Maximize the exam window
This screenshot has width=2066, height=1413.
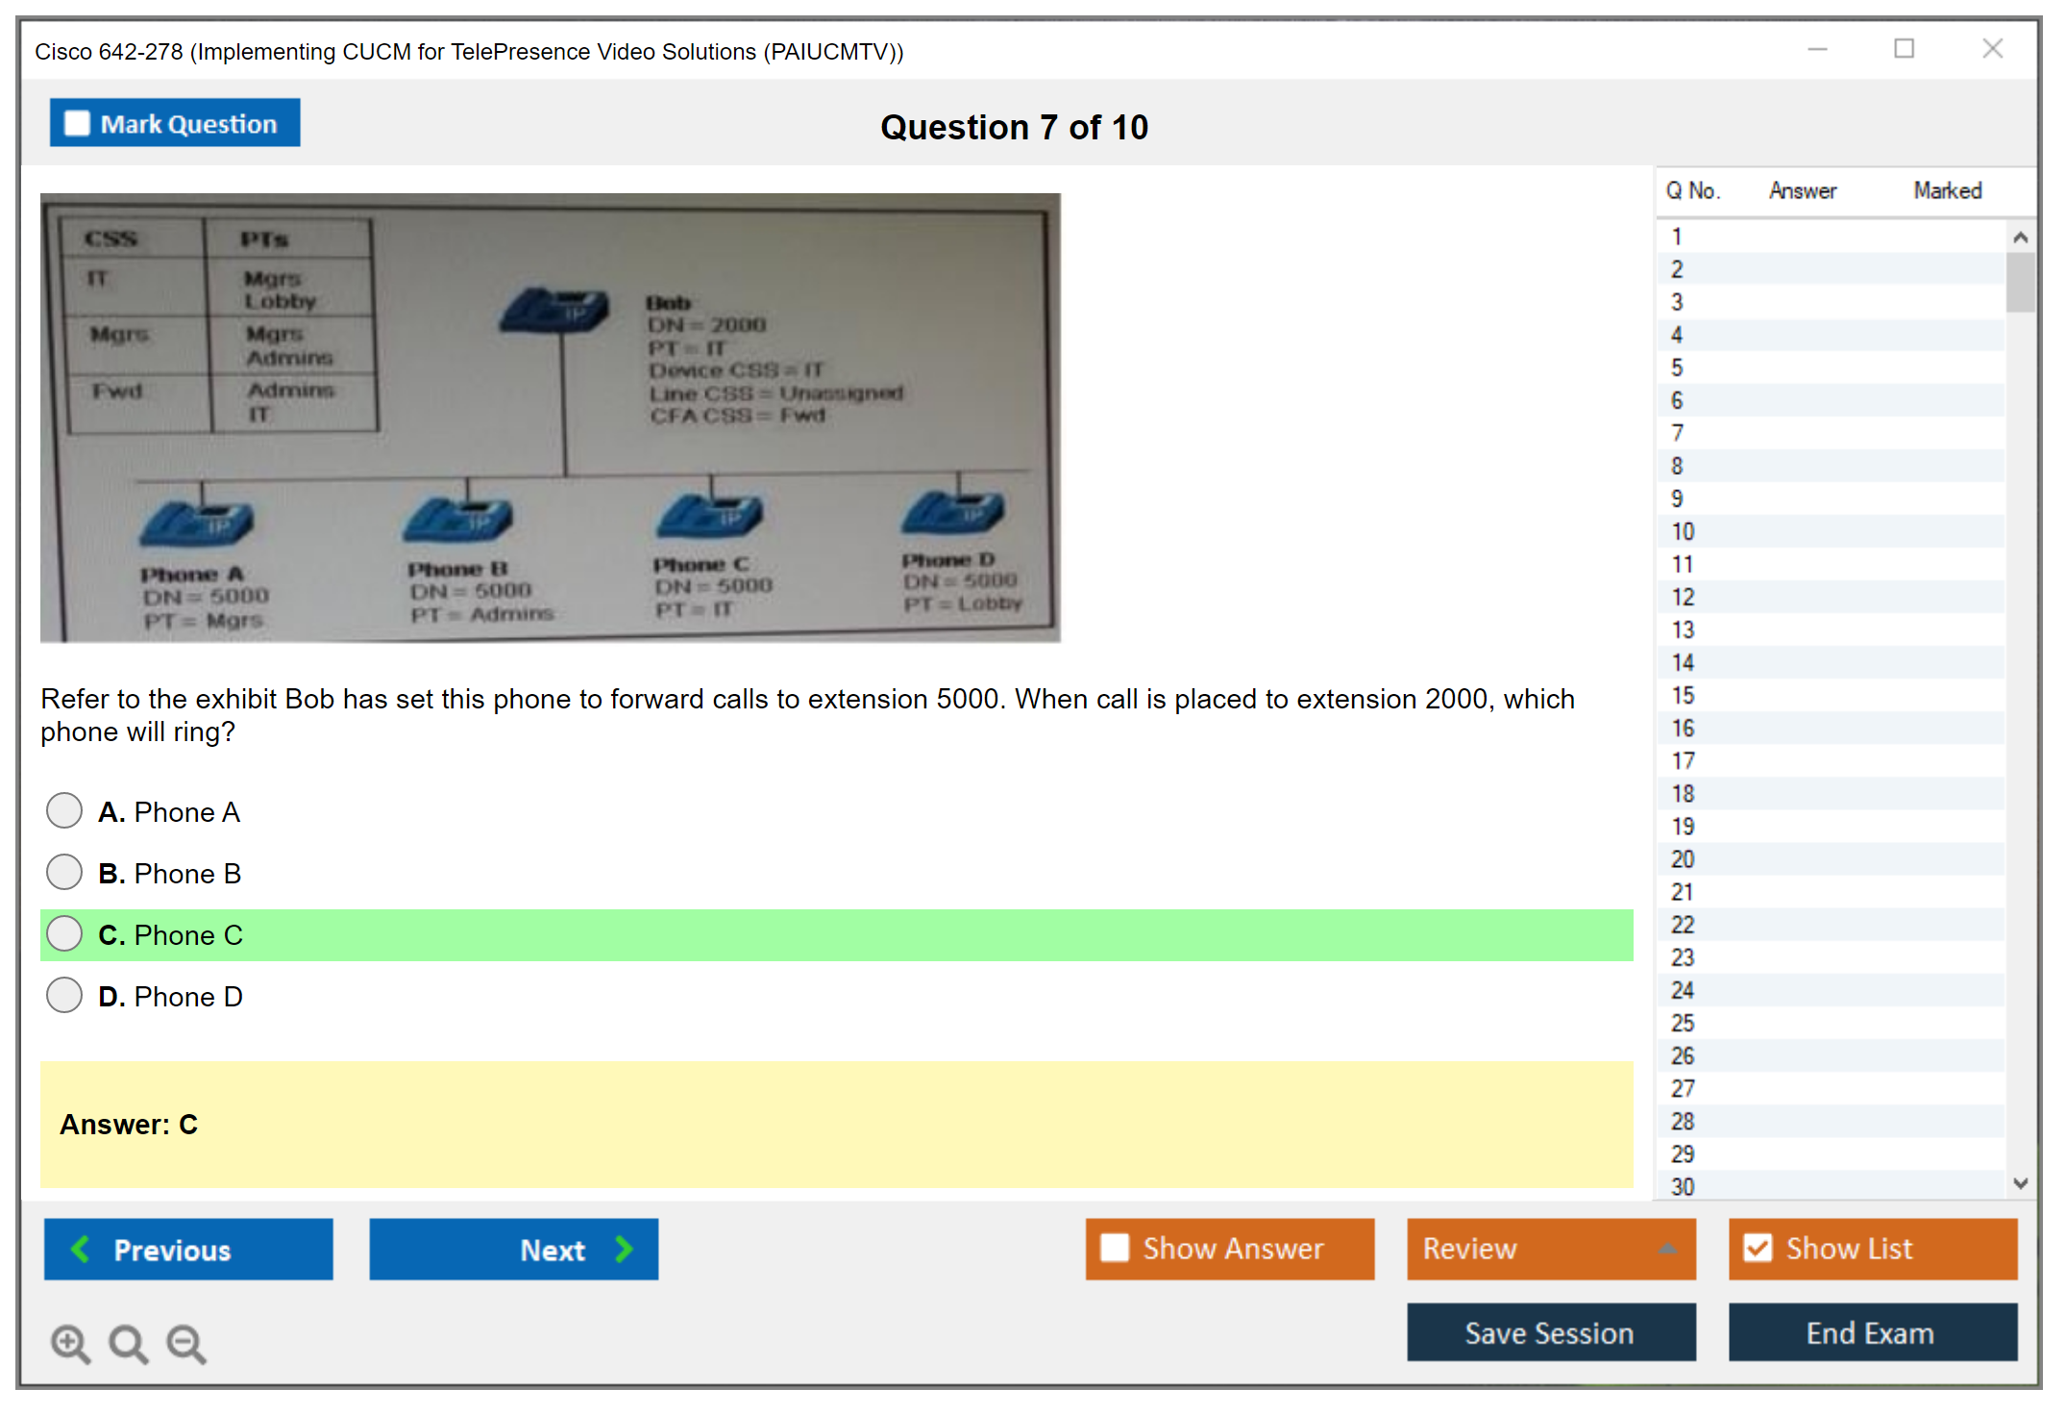click(1904, 49)
